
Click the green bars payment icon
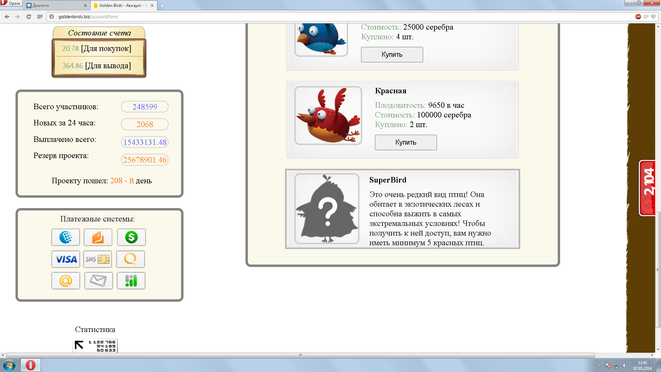(131, 281)
